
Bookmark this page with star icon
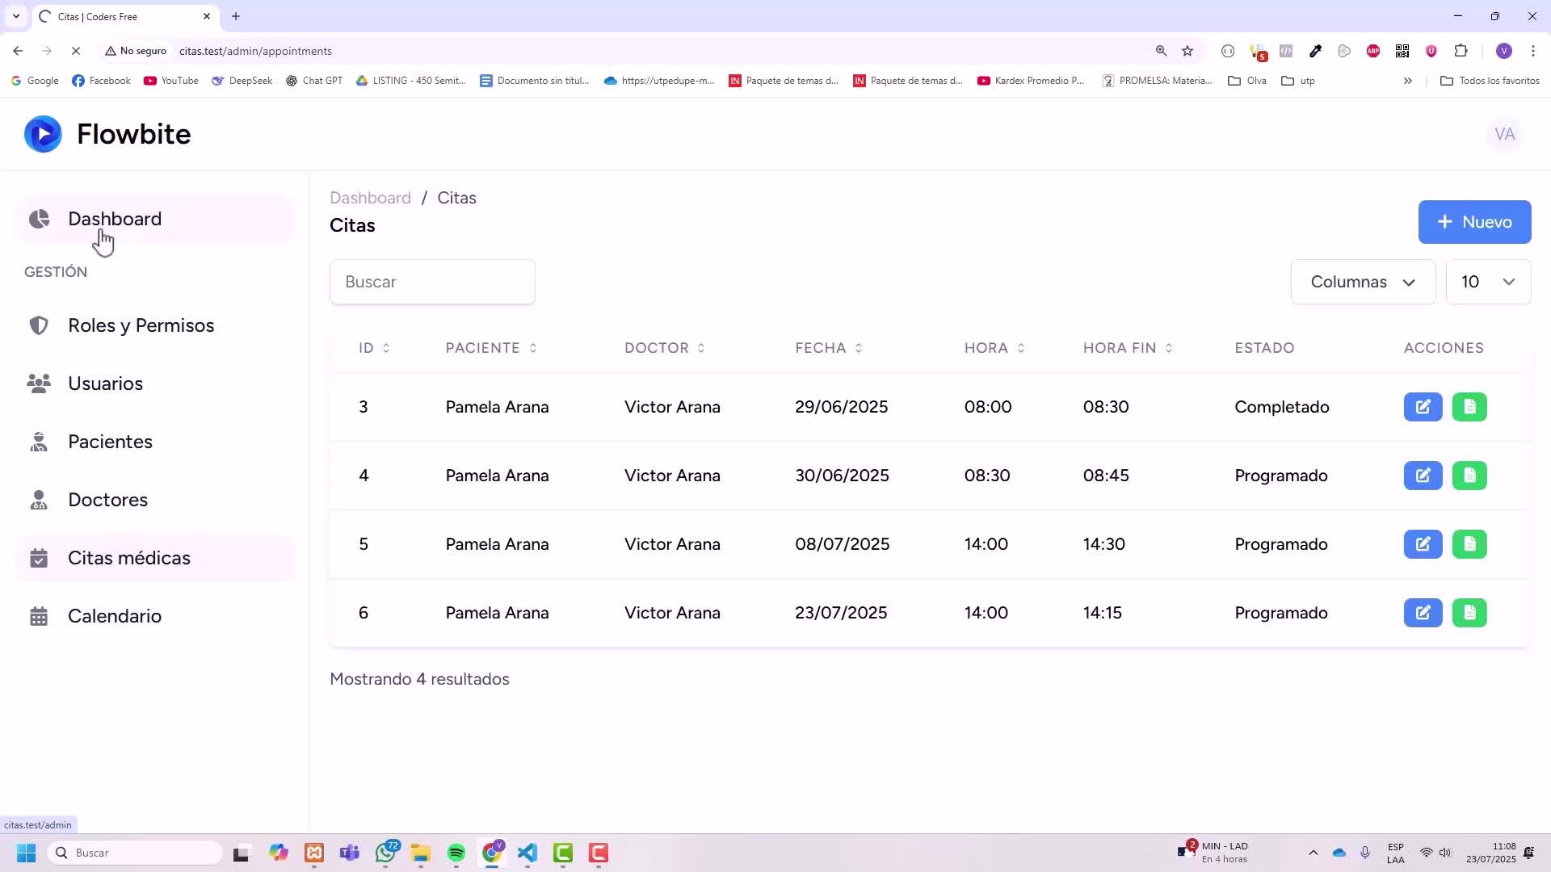pyautogui.click(x=1187, y=51)
